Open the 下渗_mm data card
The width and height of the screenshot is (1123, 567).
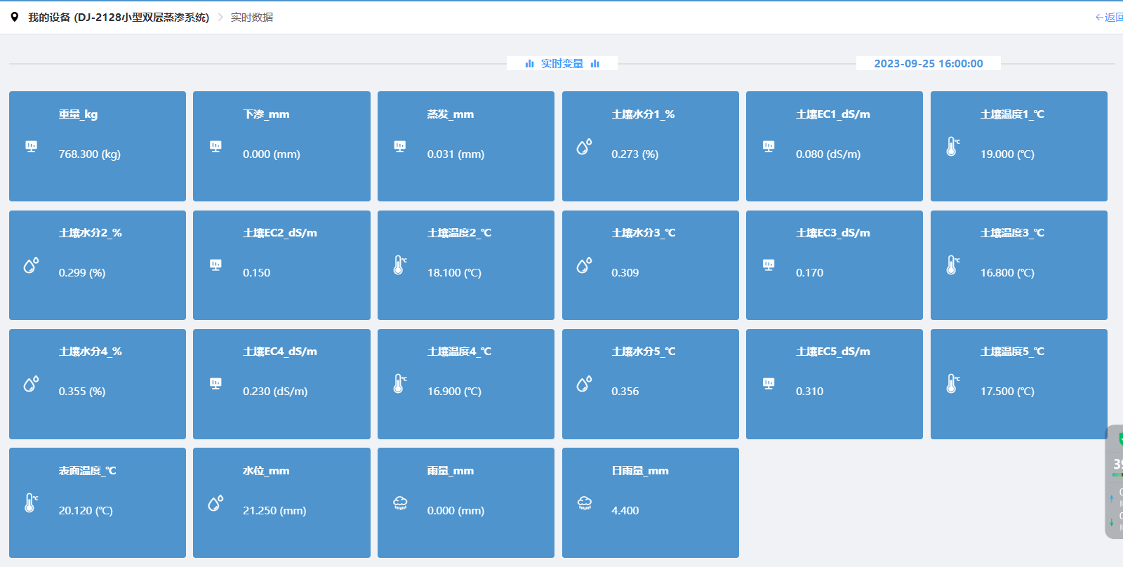pyautogui.click(x=281, y=146)
